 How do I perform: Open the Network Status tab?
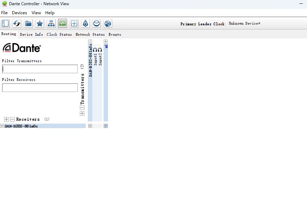coord(90,34)
